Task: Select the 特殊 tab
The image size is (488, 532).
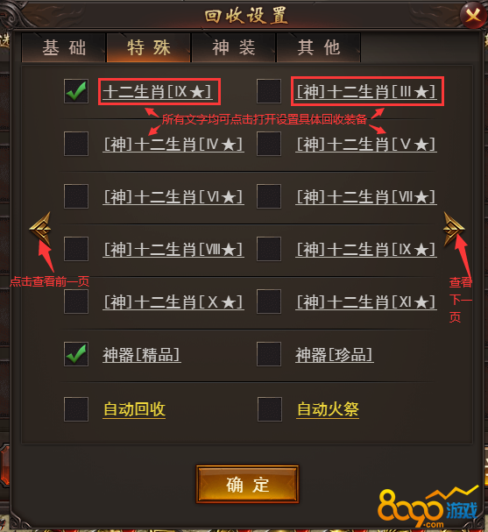Action: pos(149,47)
